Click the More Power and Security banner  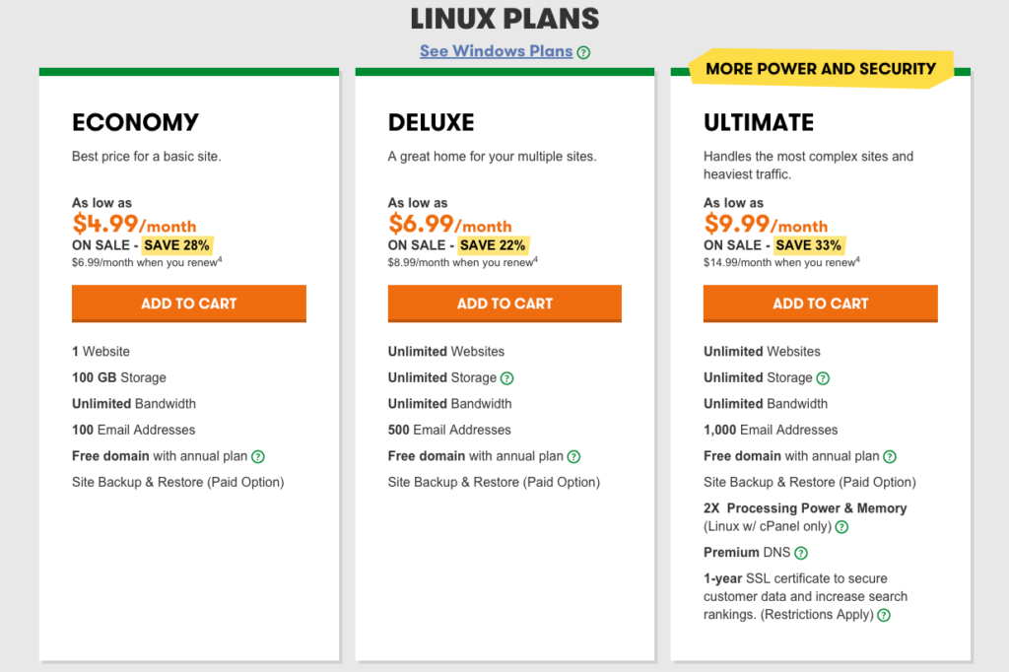pyautogui.click(x=821, y=69)
